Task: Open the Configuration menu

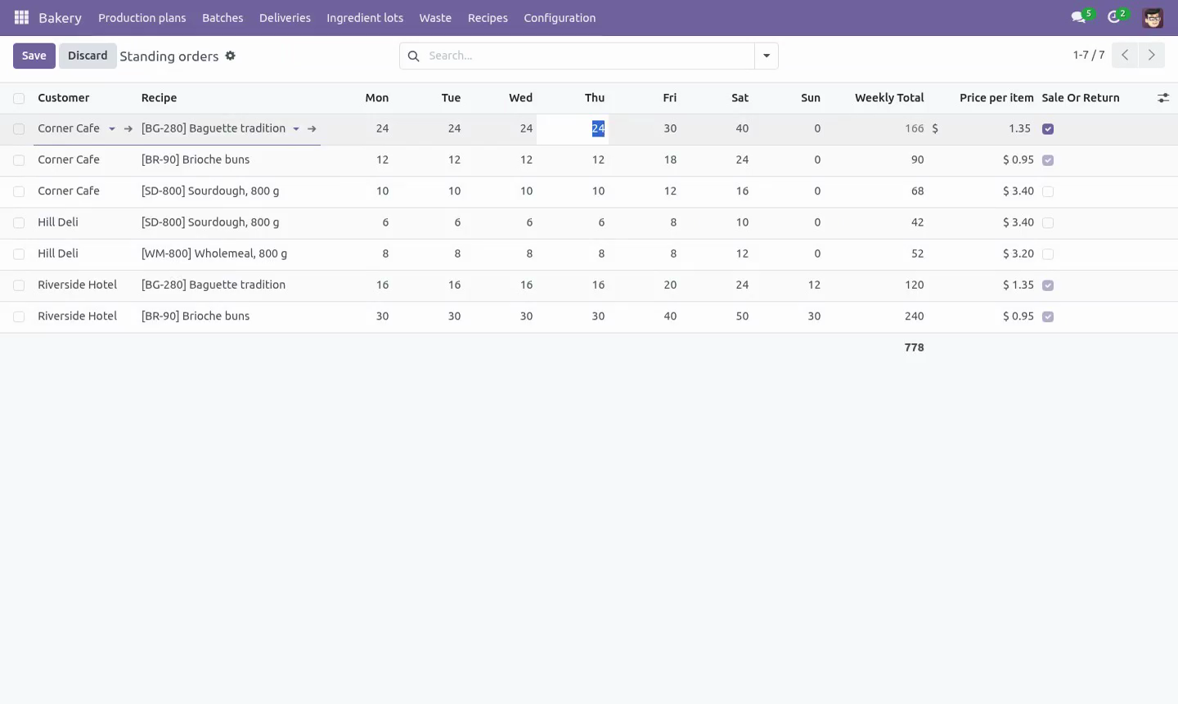Action: (x=560, y=18)
